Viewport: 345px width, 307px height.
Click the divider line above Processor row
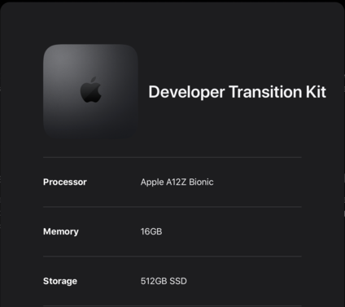172,157
